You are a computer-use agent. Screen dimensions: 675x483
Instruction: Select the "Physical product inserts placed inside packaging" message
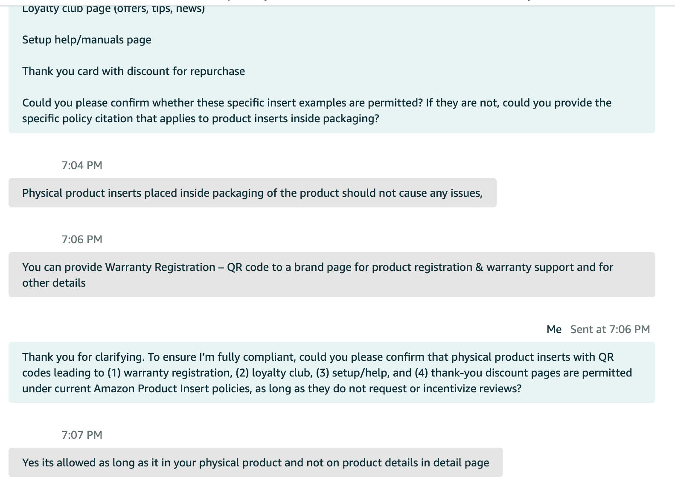pos(252,193)
